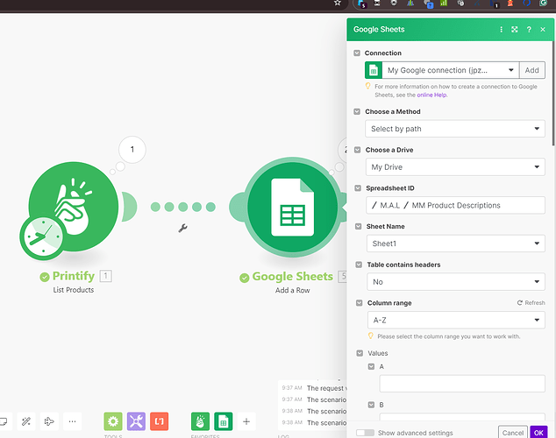This screenshot has height=438, width=556.
Task: Toggle the Connection field checkbox
Action: click(x=357, y=53)
